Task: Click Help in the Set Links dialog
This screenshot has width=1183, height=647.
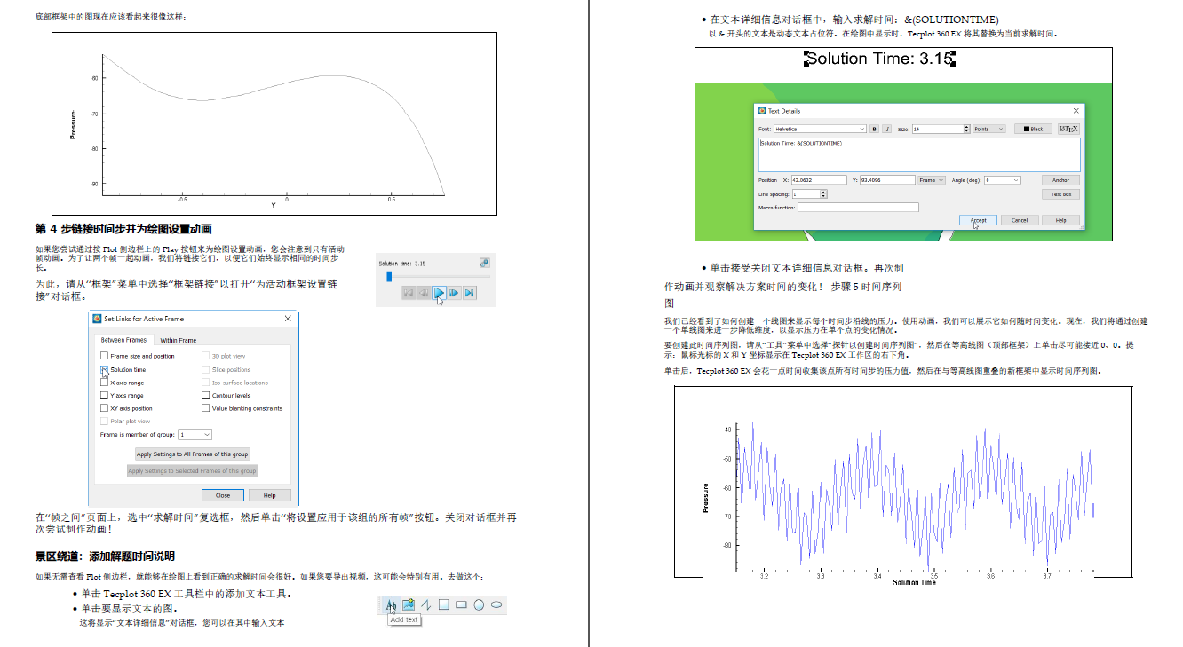Action: 269,495
